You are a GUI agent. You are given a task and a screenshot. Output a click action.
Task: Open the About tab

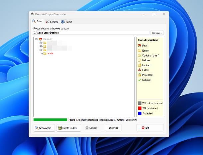tap(67, 22)
